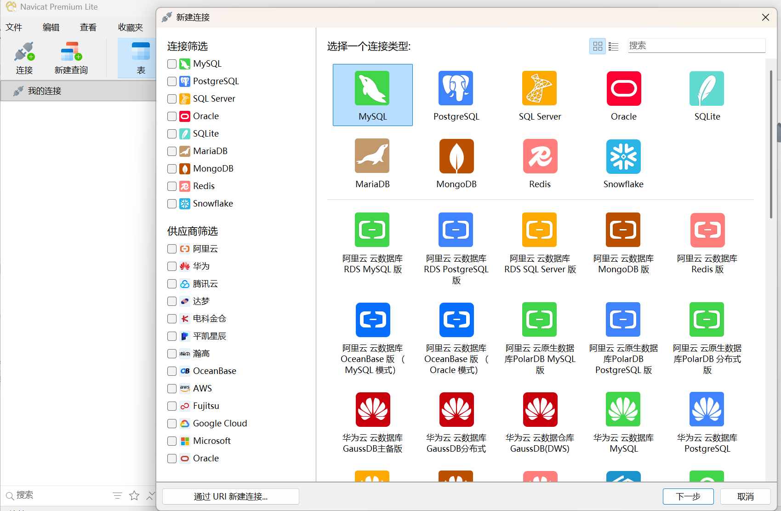Click the 取消 button

point(745,496)
